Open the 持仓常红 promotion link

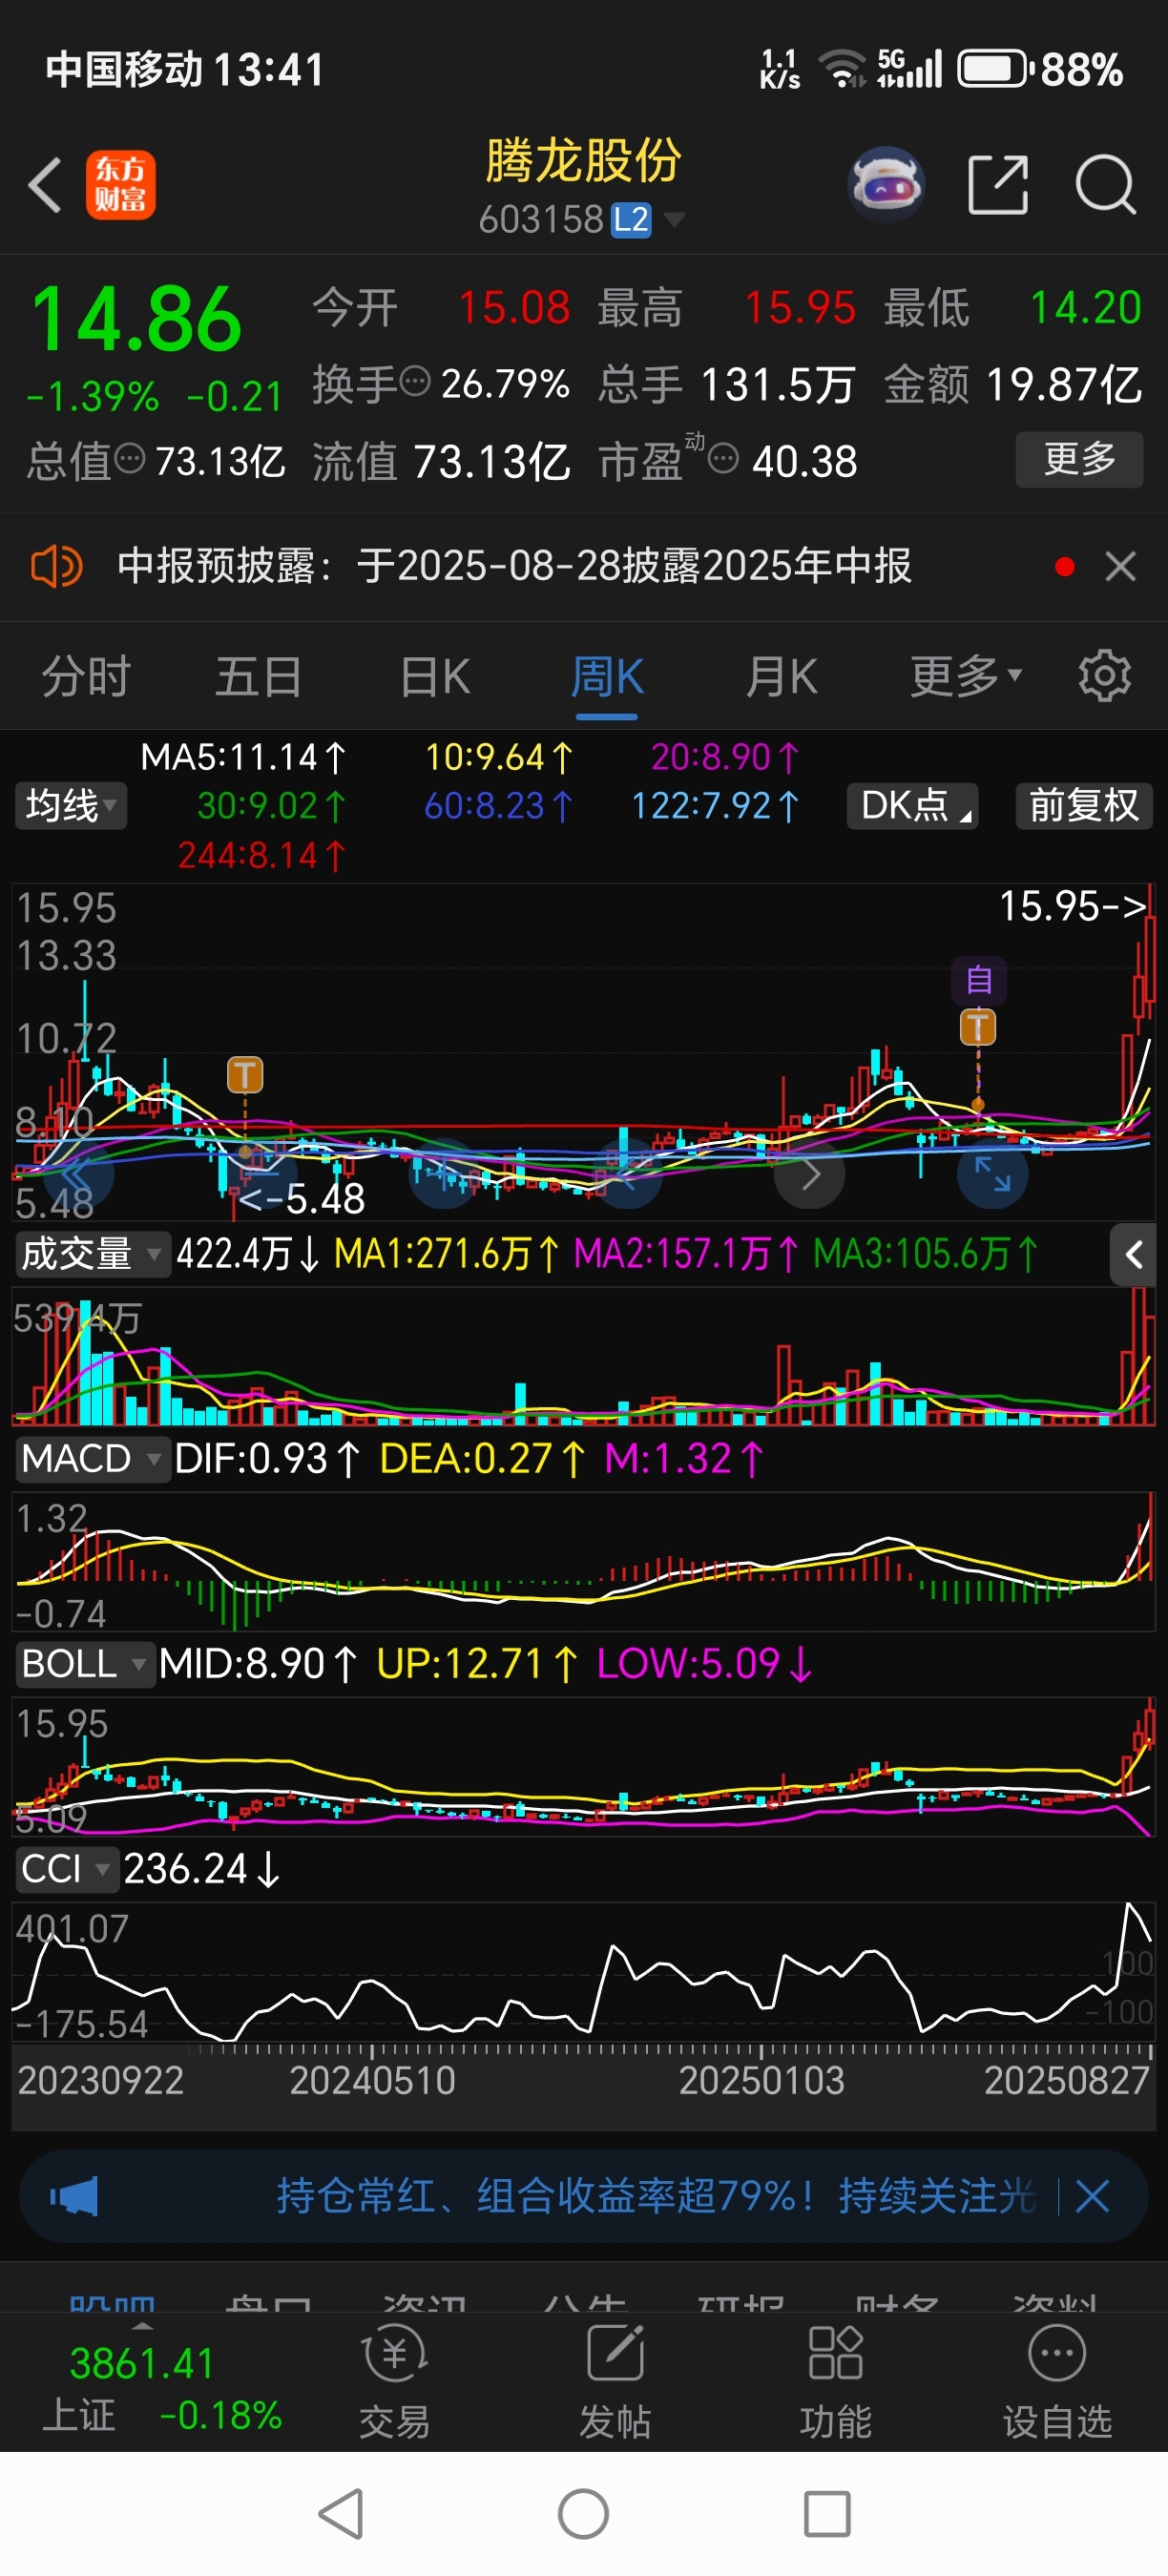(656, 2196)
